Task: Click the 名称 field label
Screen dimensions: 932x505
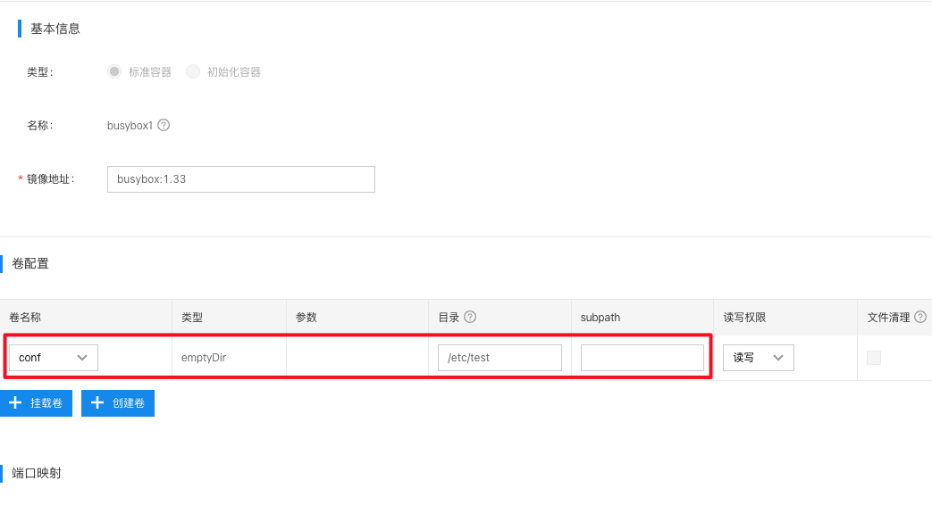Action: [x=40, y=126]
